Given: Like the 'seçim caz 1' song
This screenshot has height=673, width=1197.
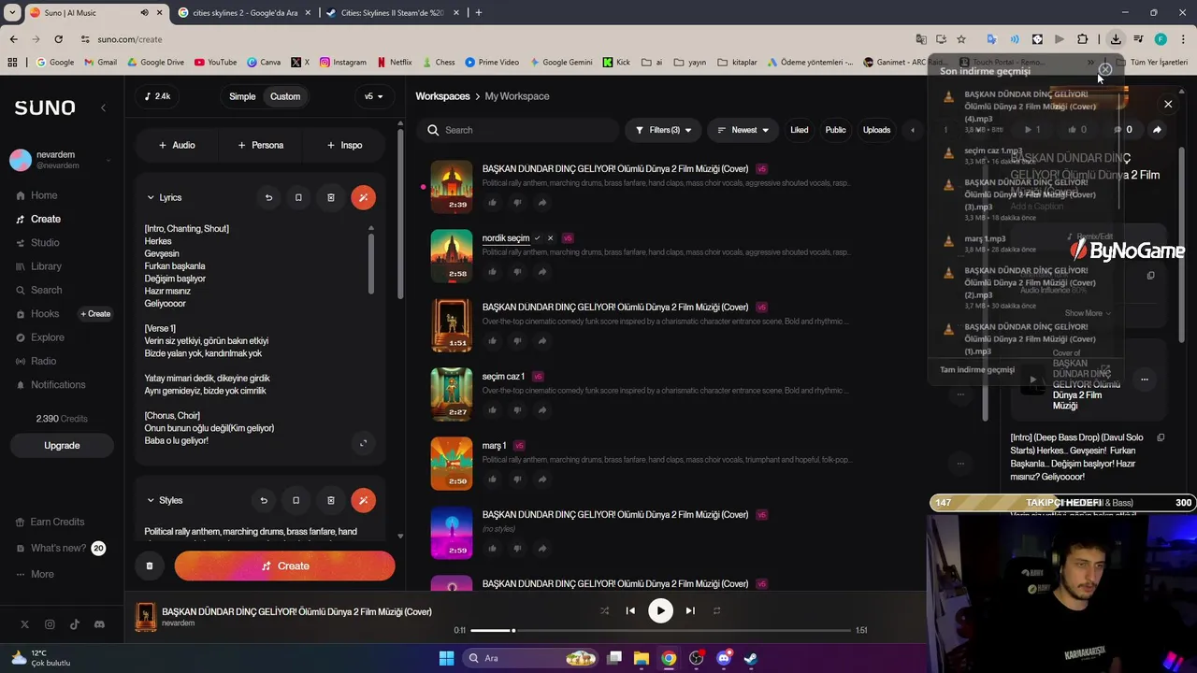Looking at the screenshot, I should [492, 409].
